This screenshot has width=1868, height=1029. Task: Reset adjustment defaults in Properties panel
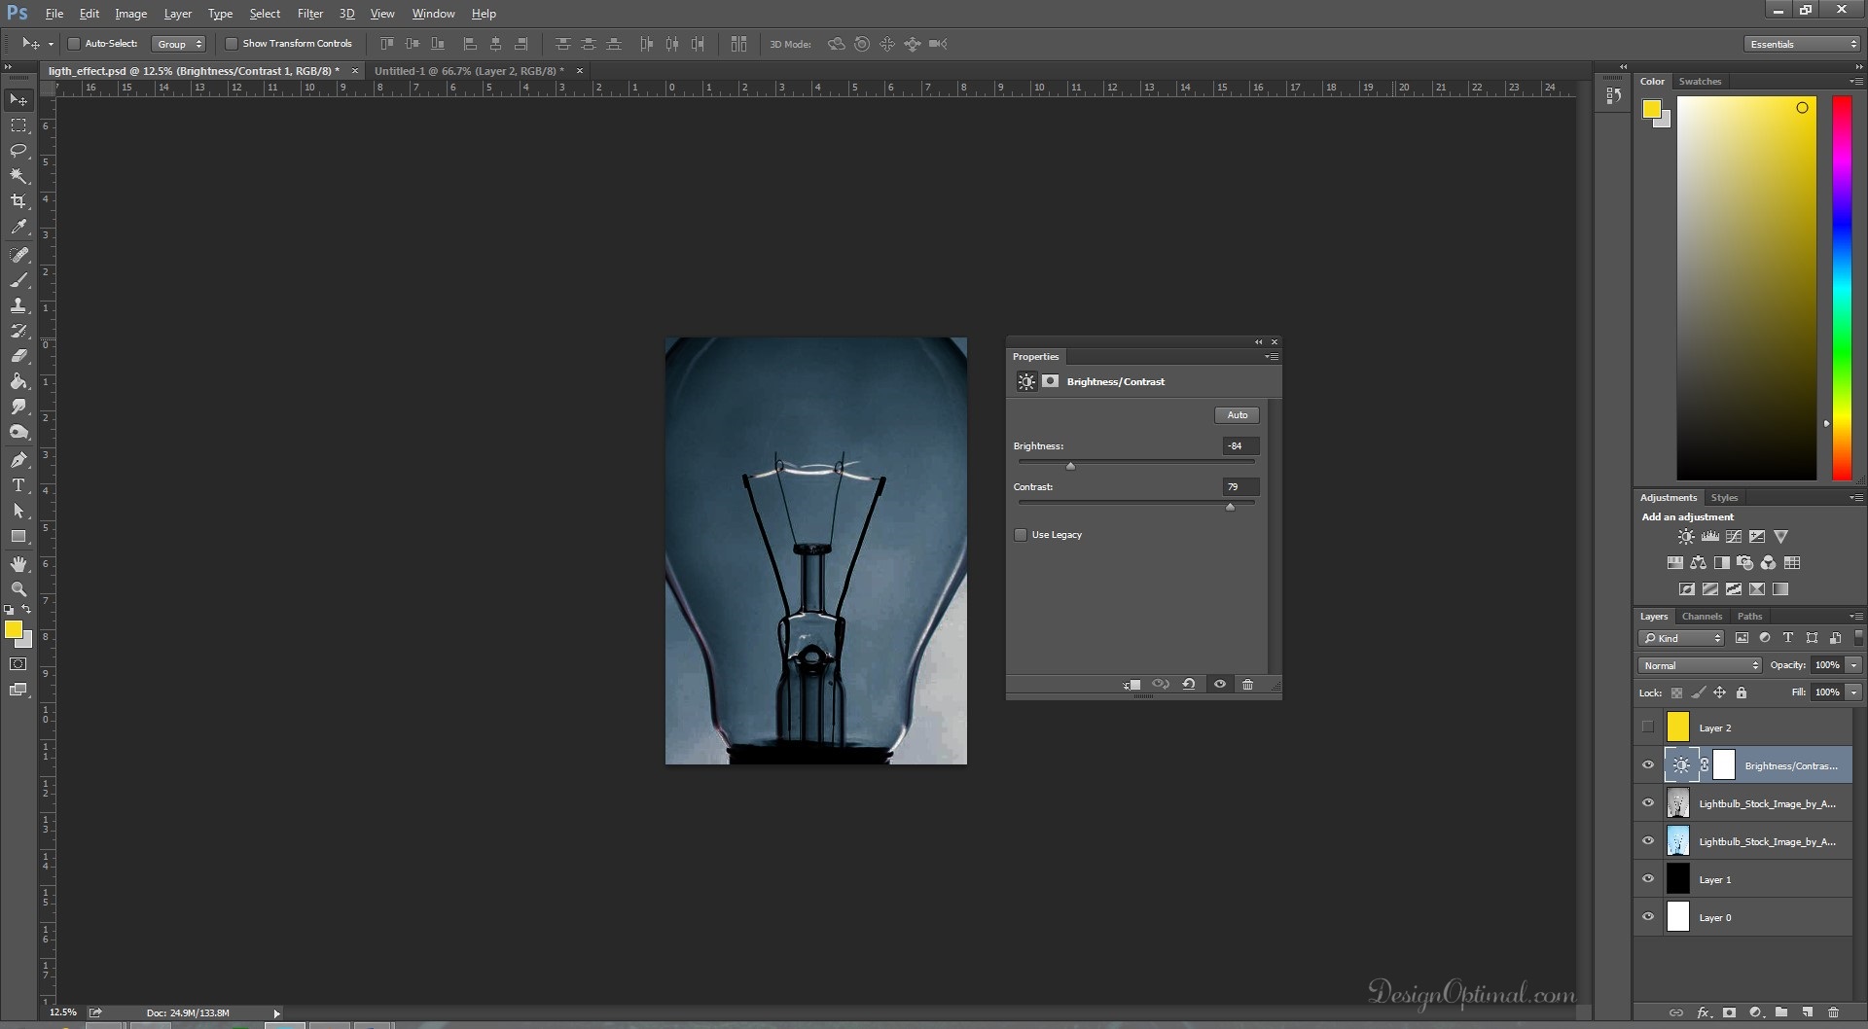point(1189,685)
